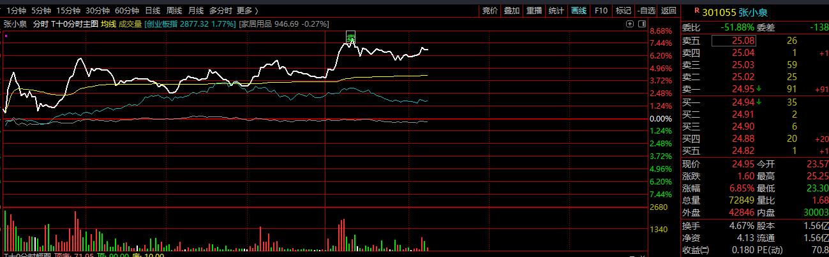Click the 1340 volume axis label

(658, 230)
